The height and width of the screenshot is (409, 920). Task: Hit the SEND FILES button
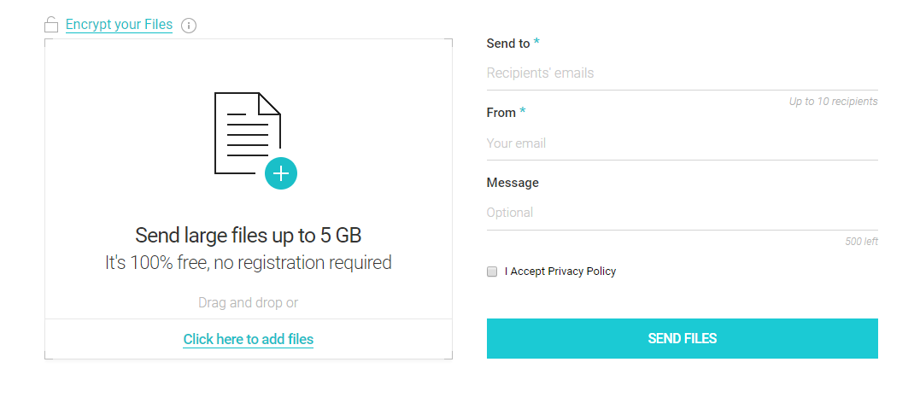(683, 339)
